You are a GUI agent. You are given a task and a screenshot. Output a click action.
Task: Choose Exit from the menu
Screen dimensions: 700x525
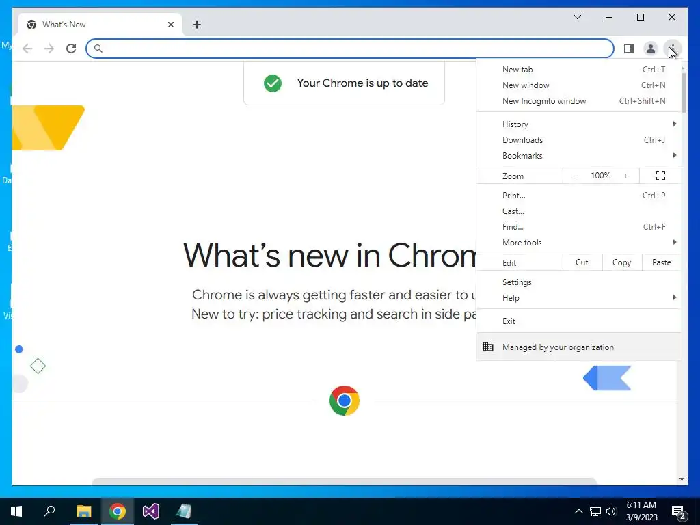[x=578, y=321]
